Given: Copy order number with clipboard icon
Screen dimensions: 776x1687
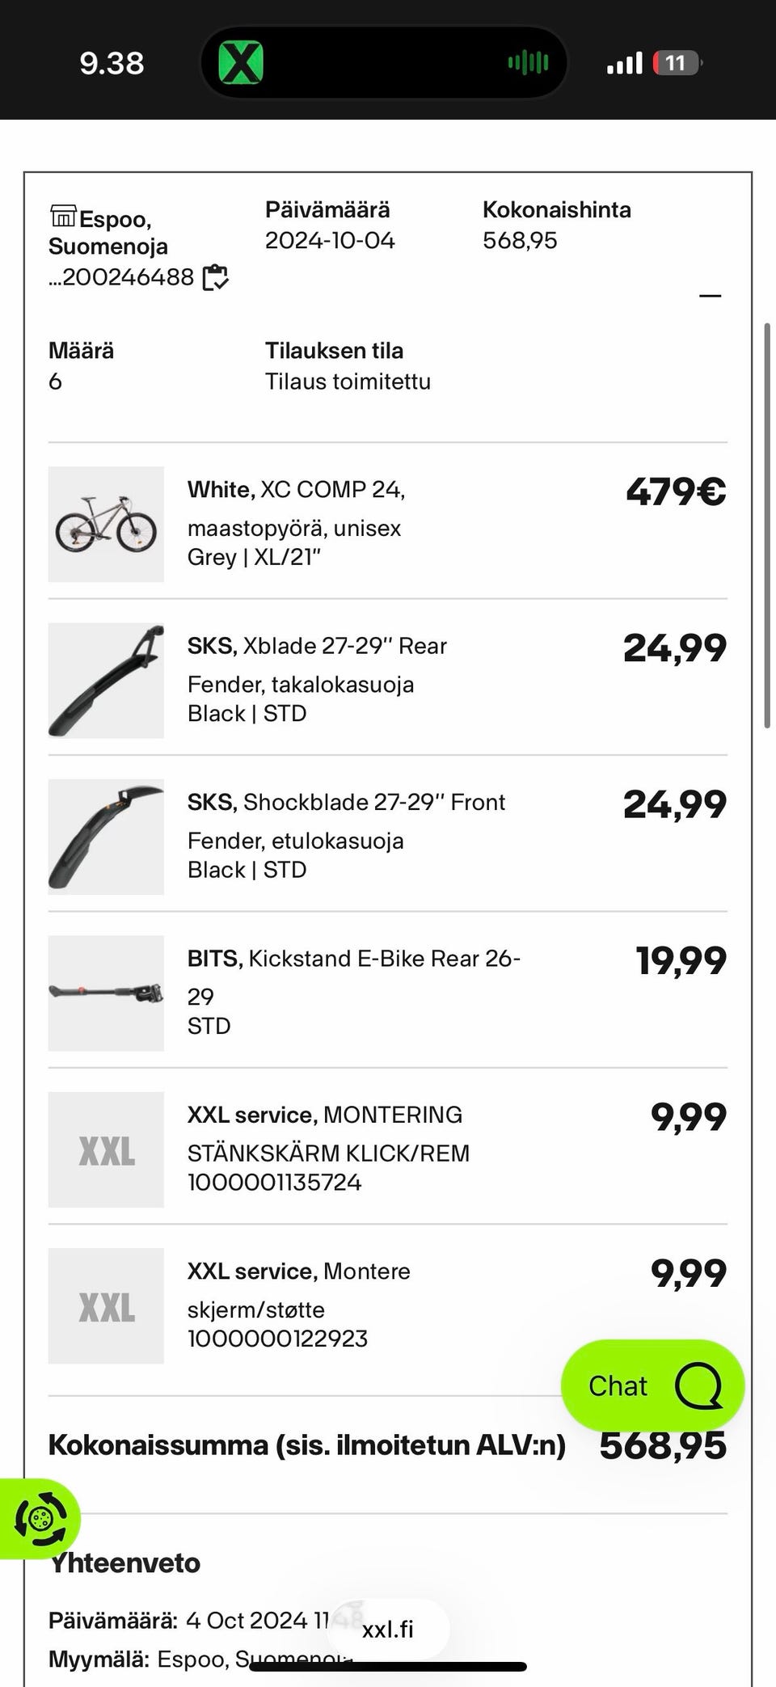Looking at the screenshot, I should 215,277.
